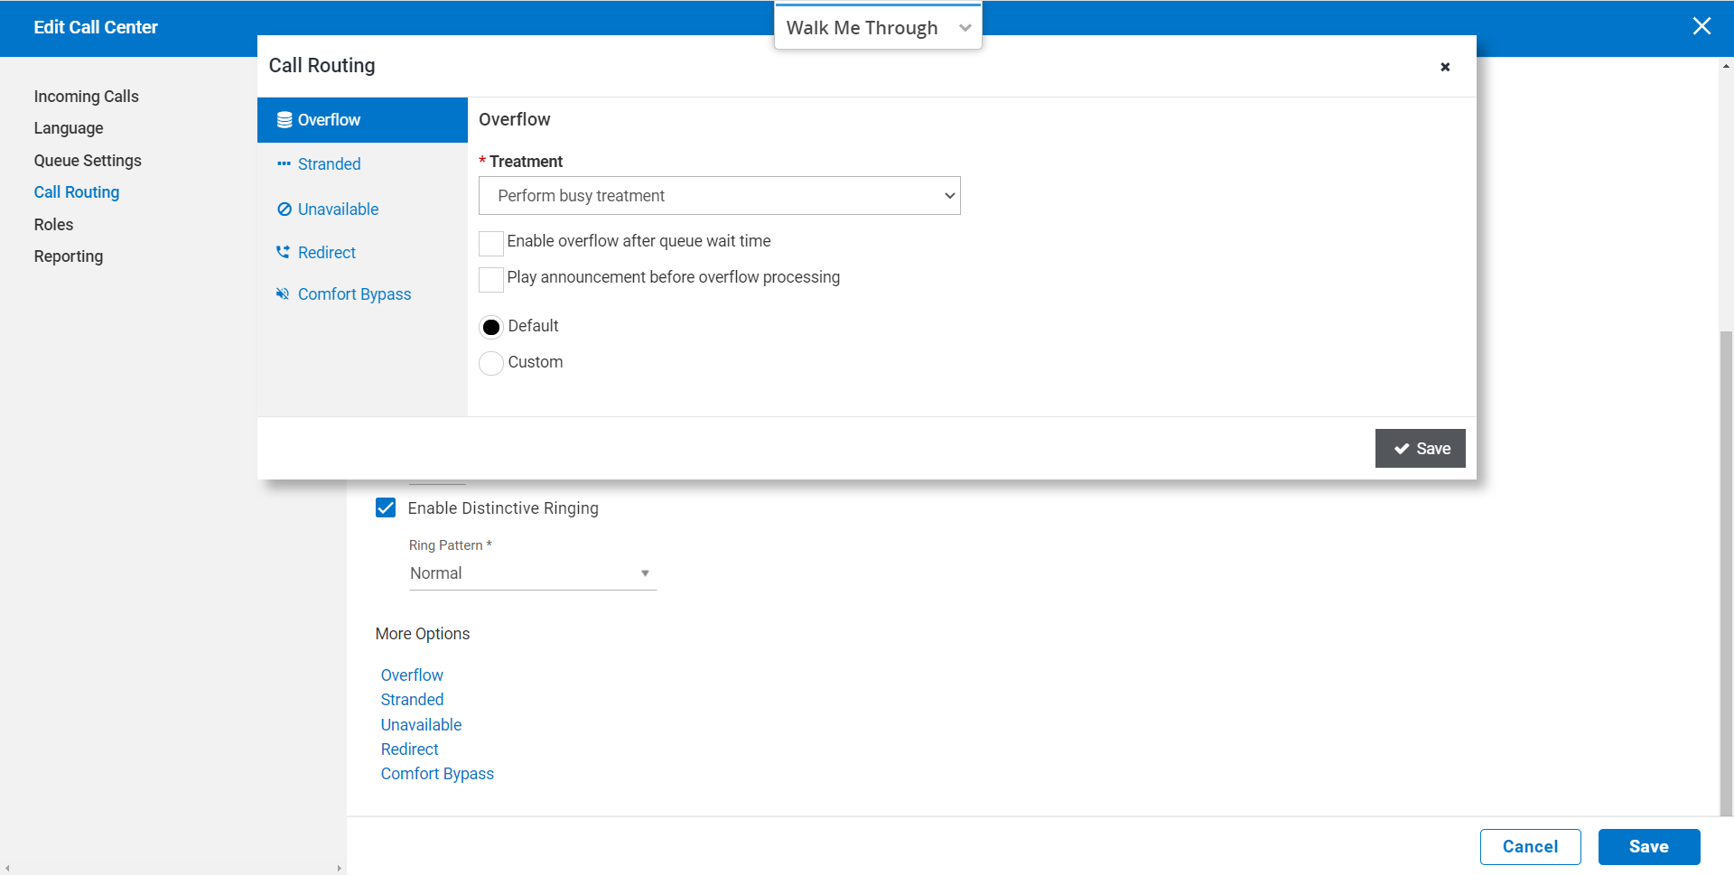
Task: Select the Custom radio button
Action: 491,363
